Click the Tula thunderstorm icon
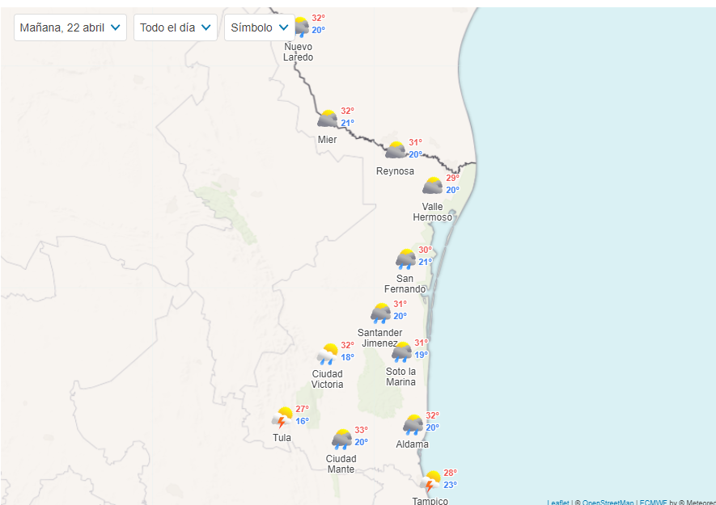This screenshot has height=505, width=716. 283,418
